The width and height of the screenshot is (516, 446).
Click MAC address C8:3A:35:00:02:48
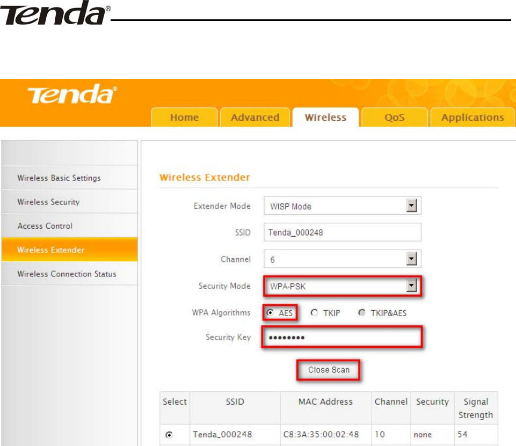coord(321,435)
